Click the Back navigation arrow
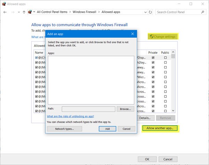Screen dimensions: 209x165 click(x=5, y=12)
